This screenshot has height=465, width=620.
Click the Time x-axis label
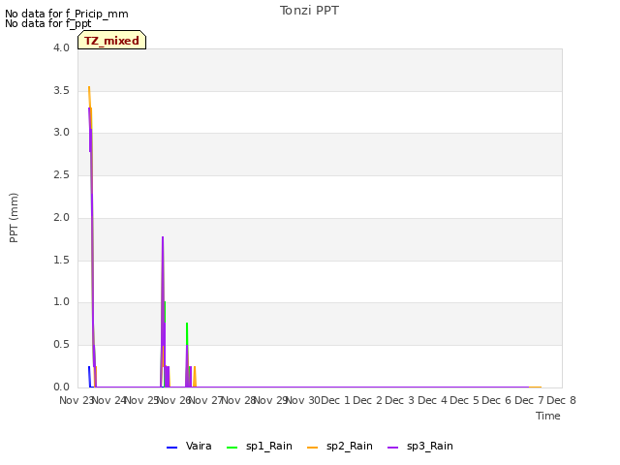click(548, 416)
